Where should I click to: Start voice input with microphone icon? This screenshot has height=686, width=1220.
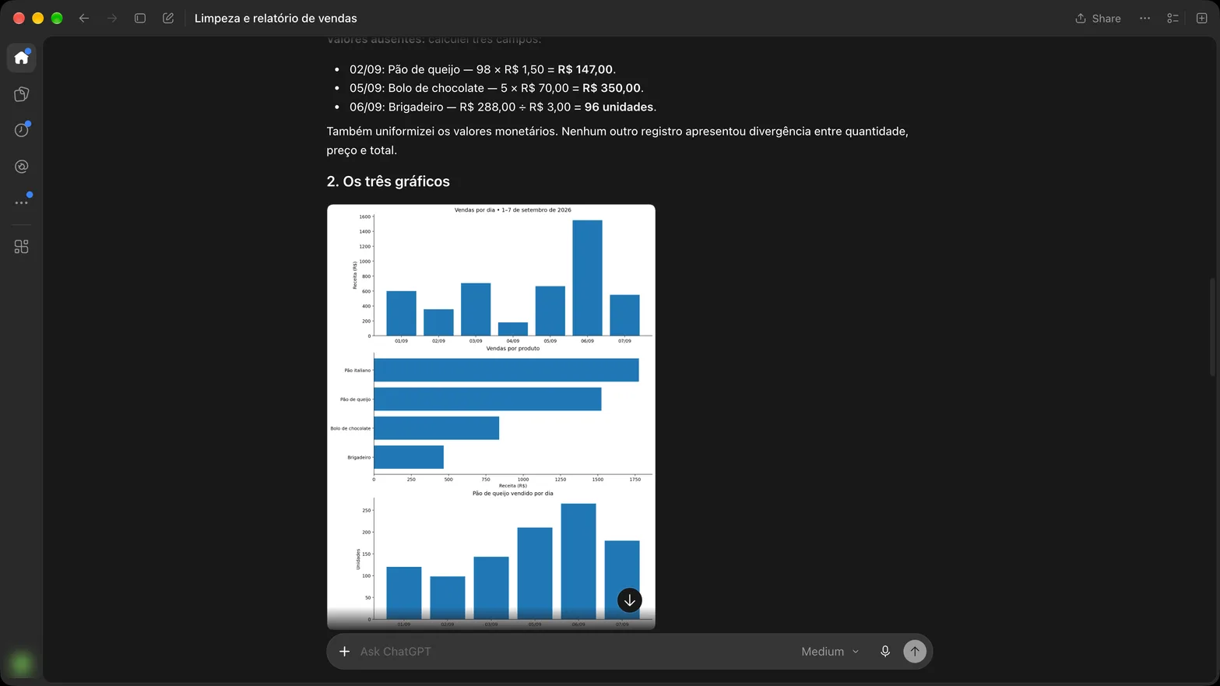click(x=885, y=651)
